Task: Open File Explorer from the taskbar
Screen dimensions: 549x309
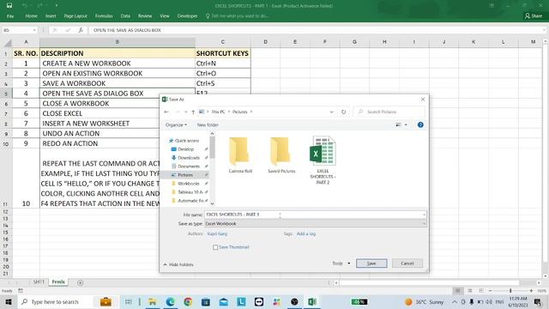Action: click(153, 301)
